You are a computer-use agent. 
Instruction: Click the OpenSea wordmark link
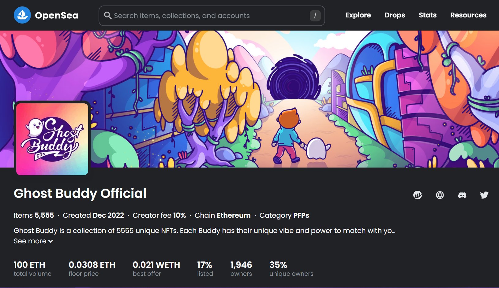pos(57,15)
